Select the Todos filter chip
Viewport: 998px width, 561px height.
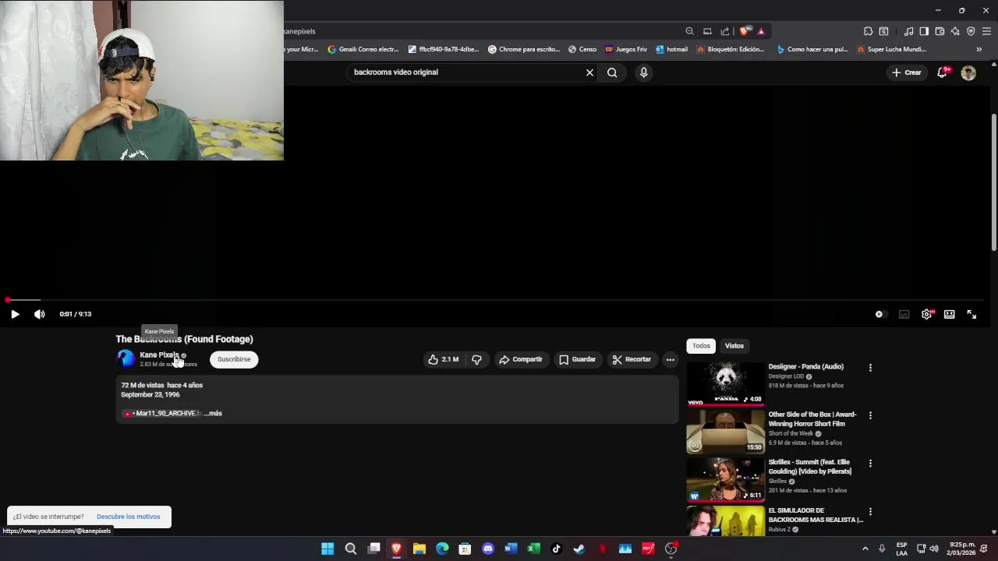click(x=701, y=346)
